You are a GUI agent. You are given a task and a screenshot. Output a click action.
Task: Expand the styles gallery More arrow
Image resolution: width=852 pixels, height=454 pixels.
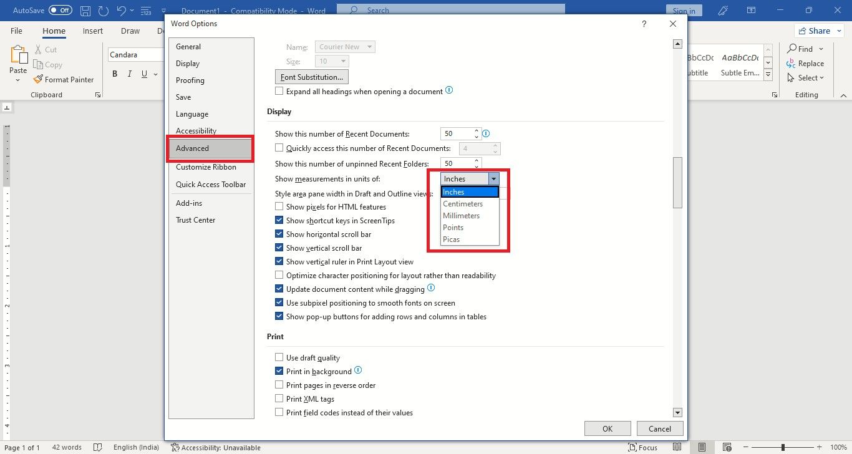(768, 75)
